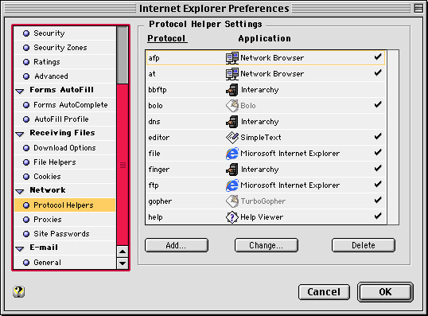The image size is (428, 316).
Task: Toggle the checkmark for file protocol
Action: tap(378, 152)
